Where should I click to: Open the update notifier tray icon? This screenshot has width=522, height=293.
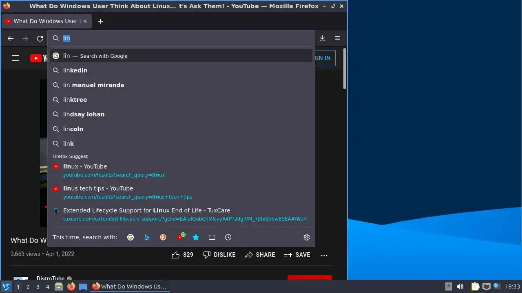496,286
